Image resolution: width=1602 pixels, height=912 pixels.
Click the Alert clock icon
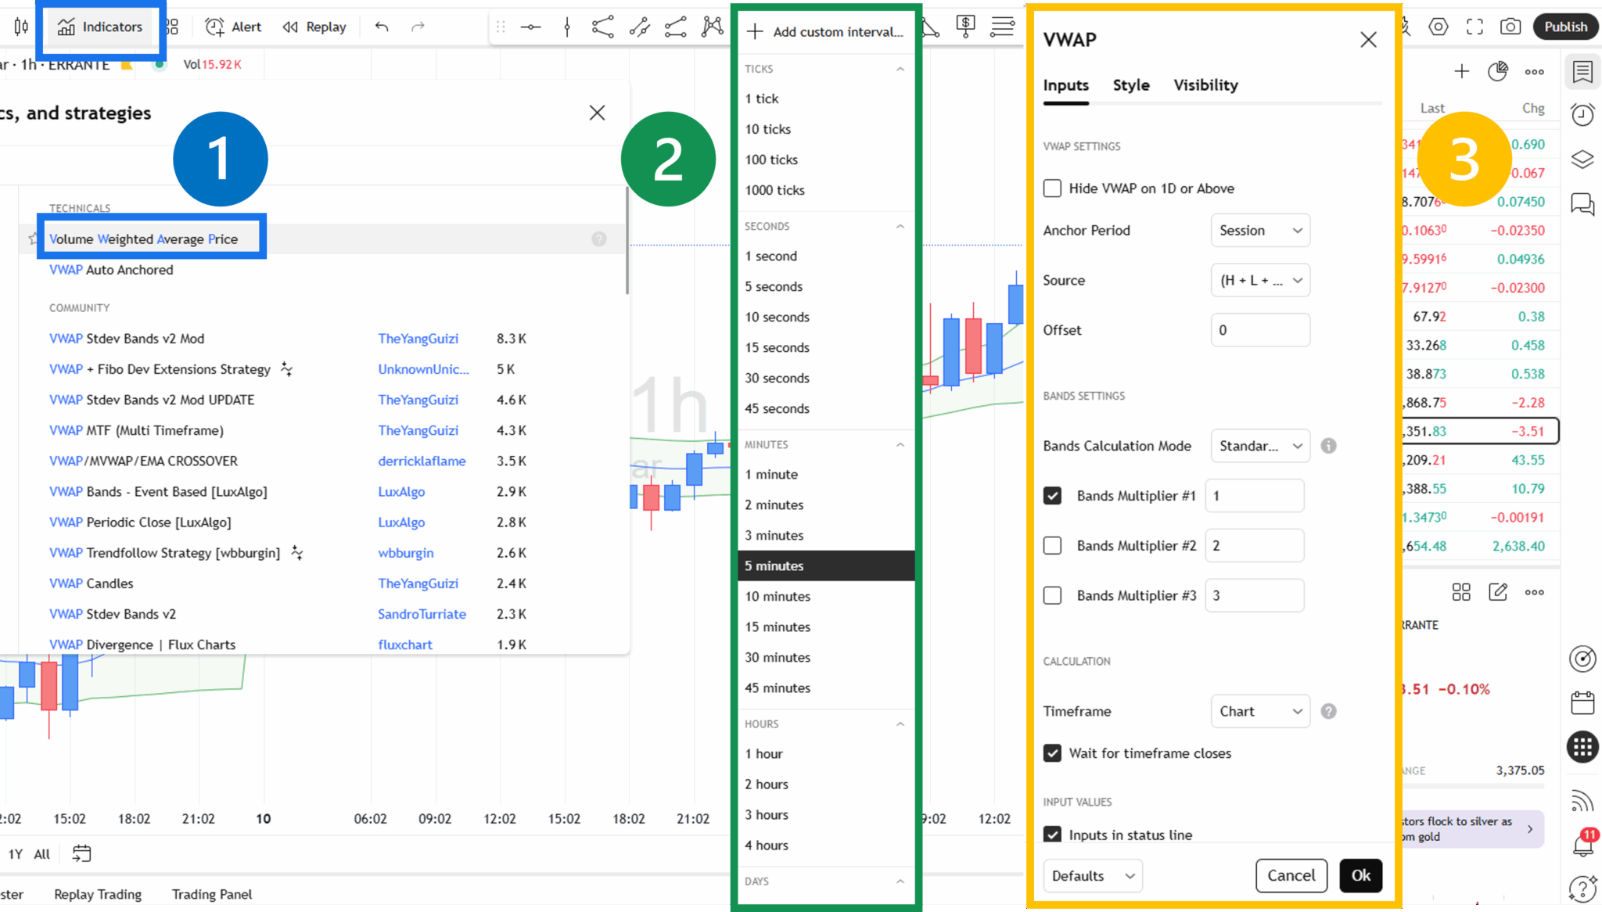coord(214,27)
